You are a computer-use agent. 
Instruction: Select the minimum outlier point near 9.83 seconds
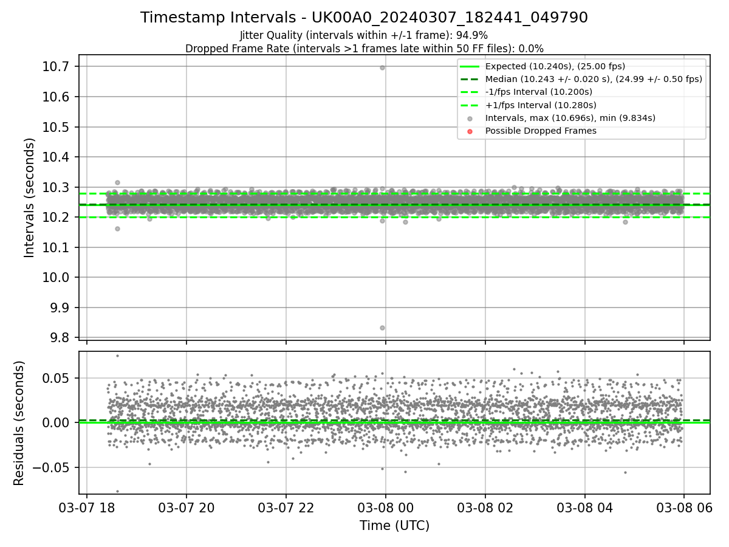coord(382,328)
